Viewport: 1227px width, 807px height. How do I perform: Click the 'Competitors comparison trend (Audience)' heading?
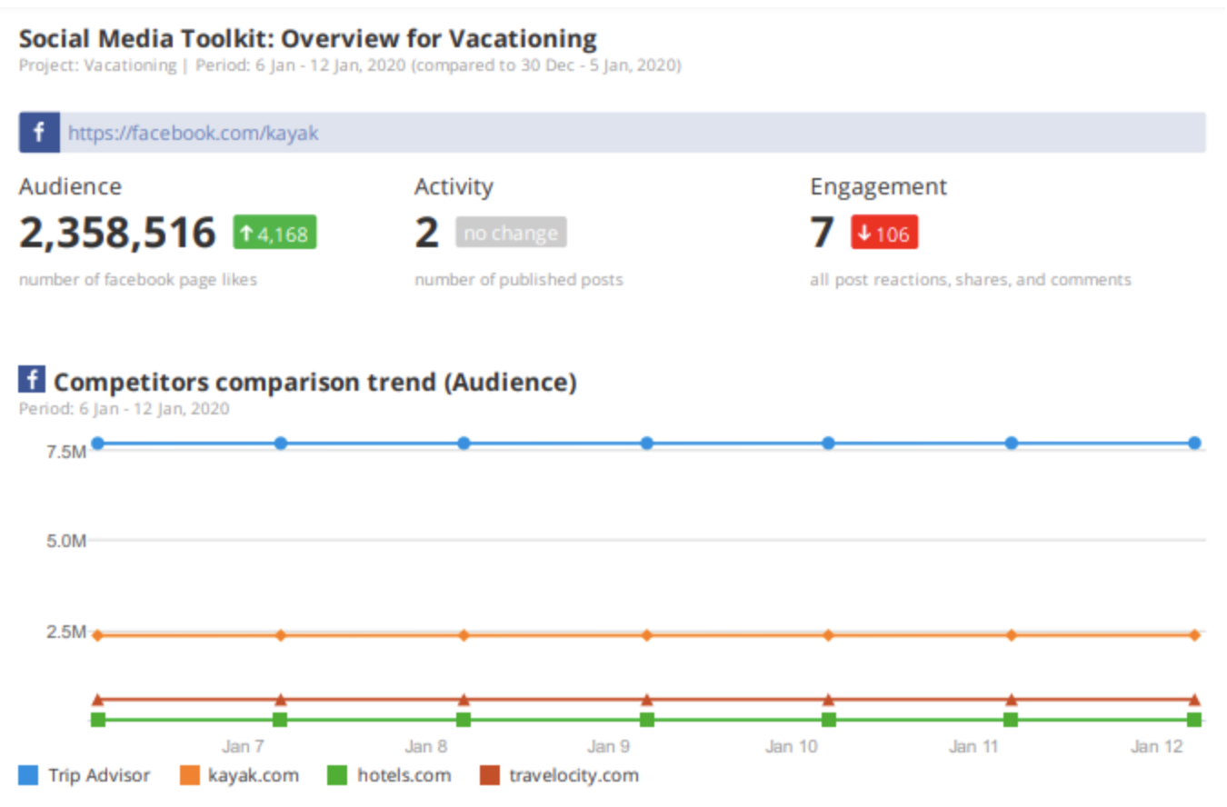tap(315, 383)
